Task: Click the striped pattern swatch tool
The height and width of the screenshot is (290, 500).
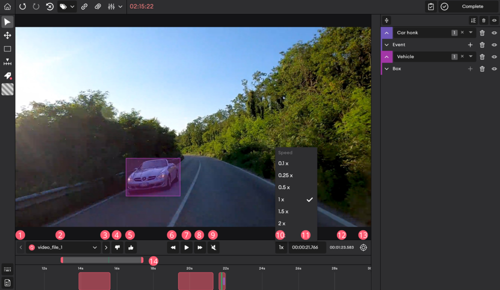Action: tap(7, 89)
